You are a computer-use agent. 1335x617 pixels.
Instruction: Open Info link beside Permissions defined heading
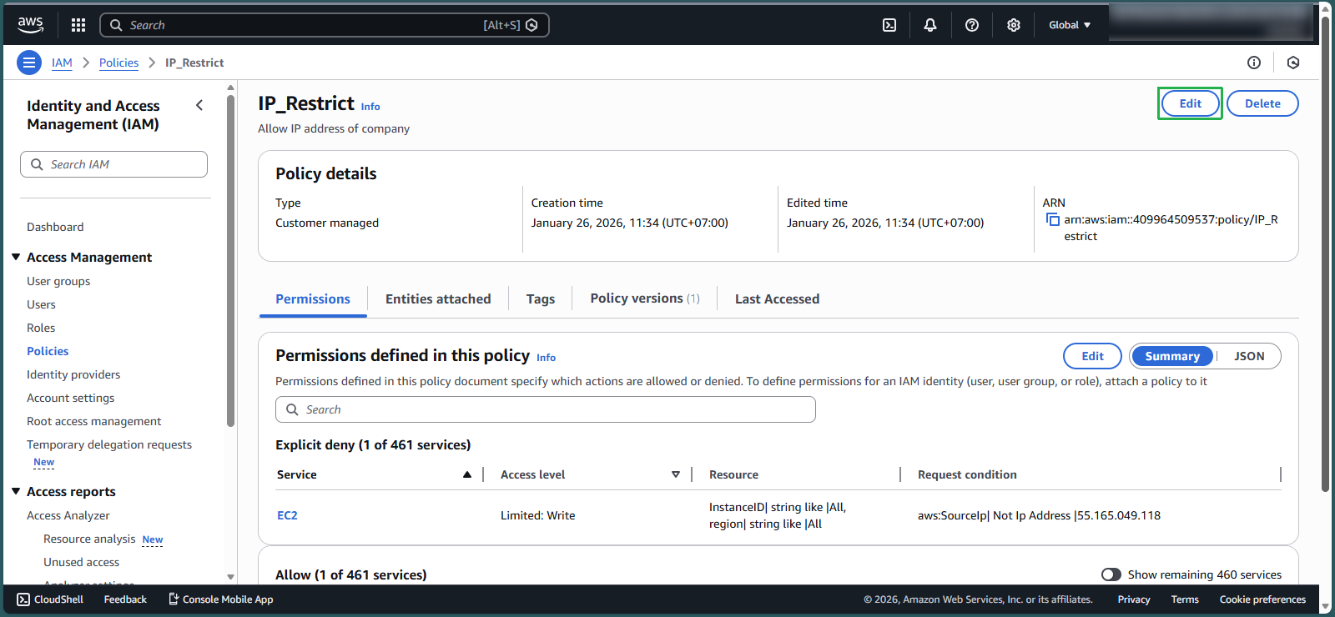[546, 358]
